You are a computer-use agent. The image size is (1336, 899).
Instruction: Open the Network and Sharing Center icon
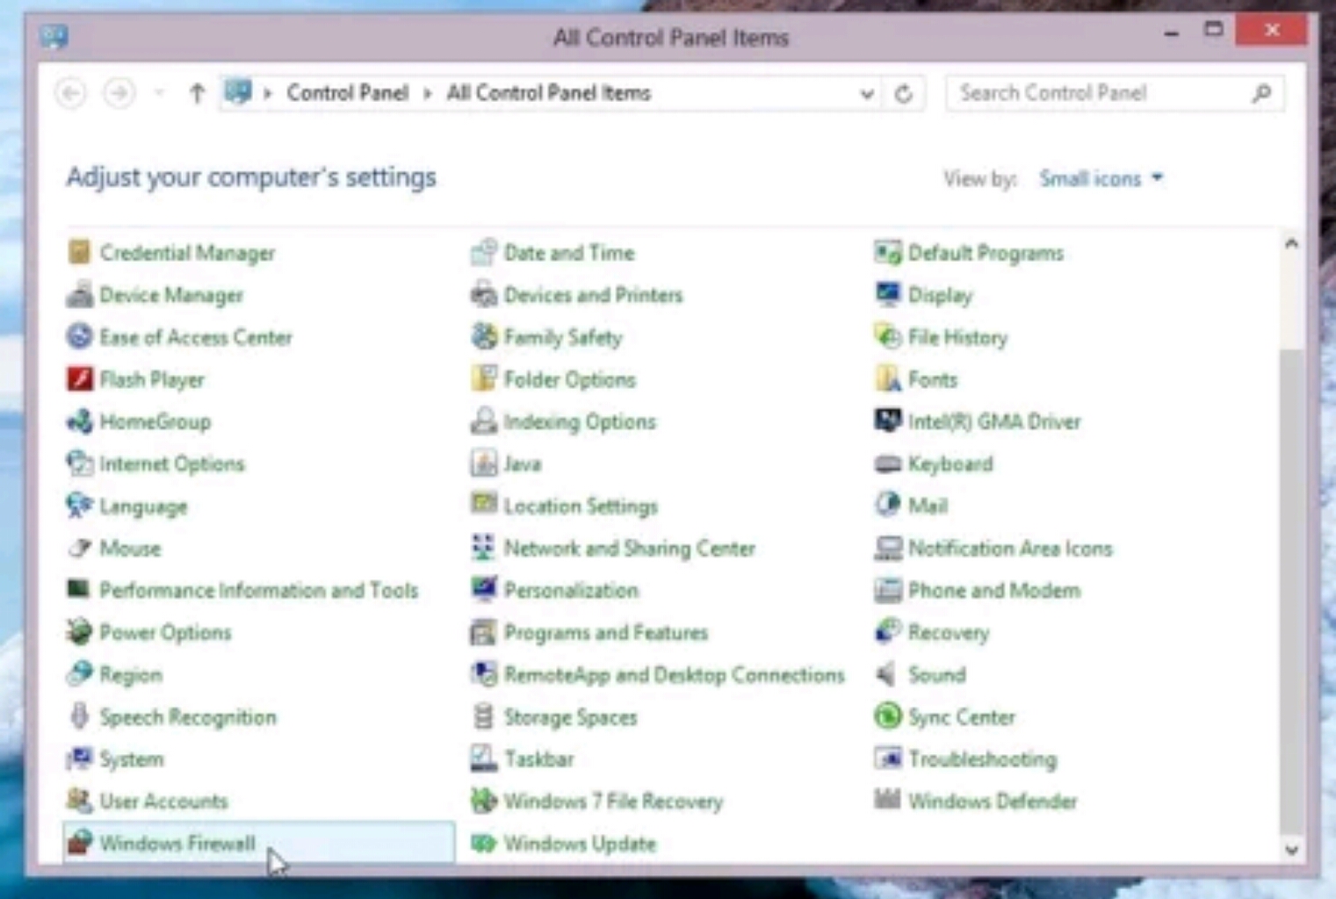[x=483, y=548]
